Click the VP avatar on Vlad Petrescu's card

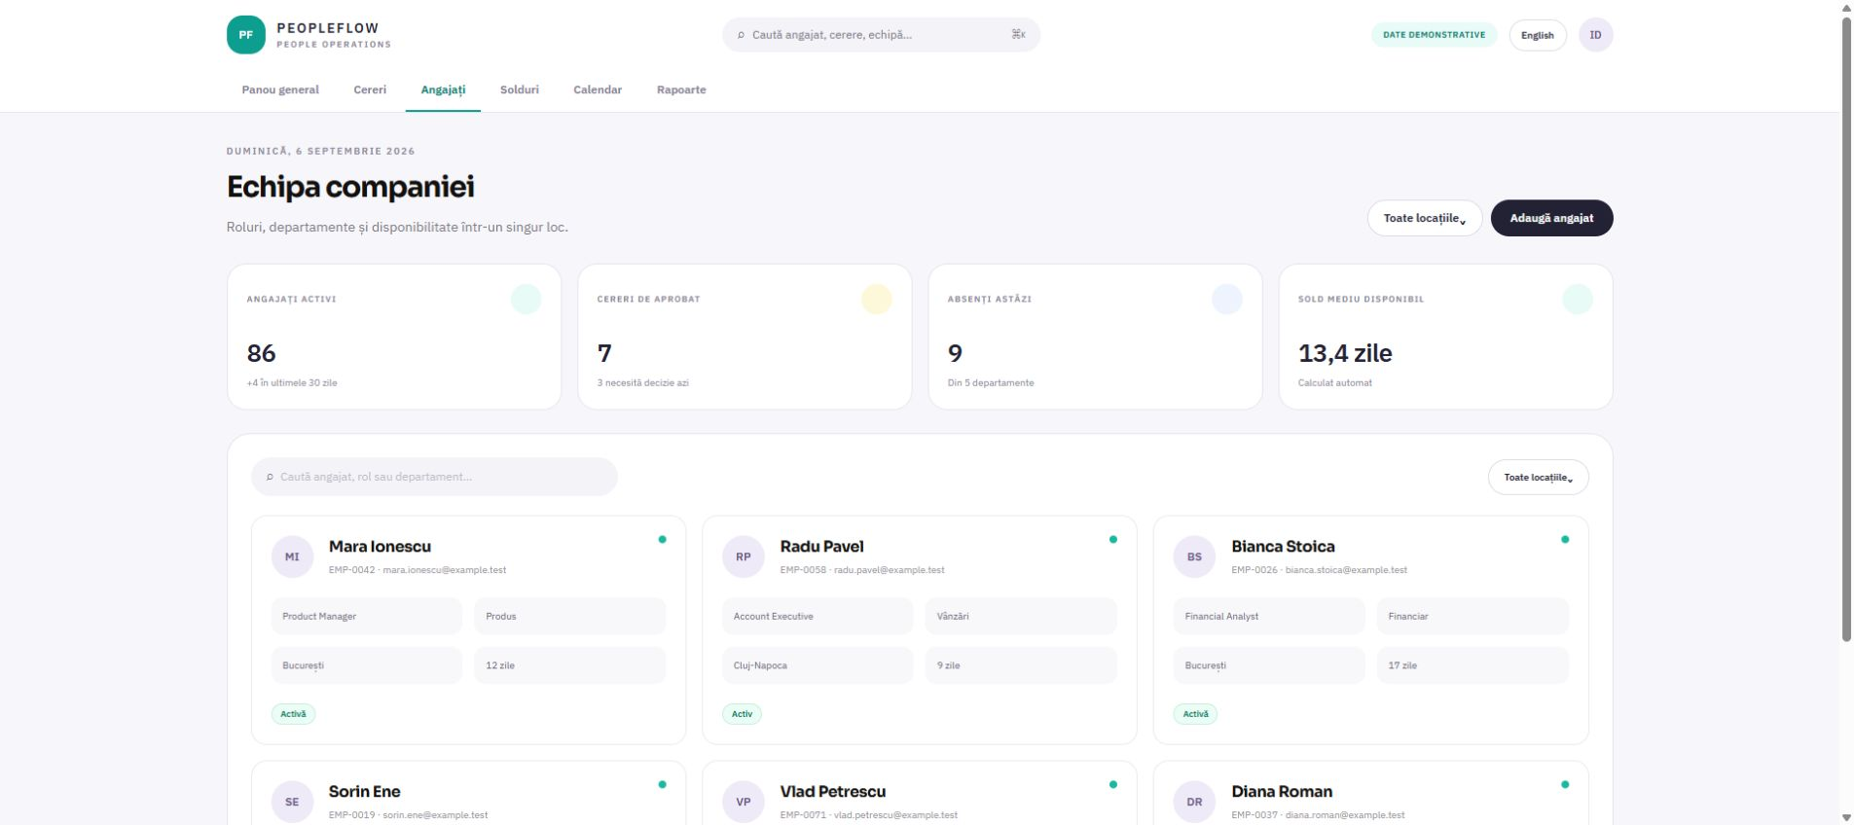tap(744, 802)
